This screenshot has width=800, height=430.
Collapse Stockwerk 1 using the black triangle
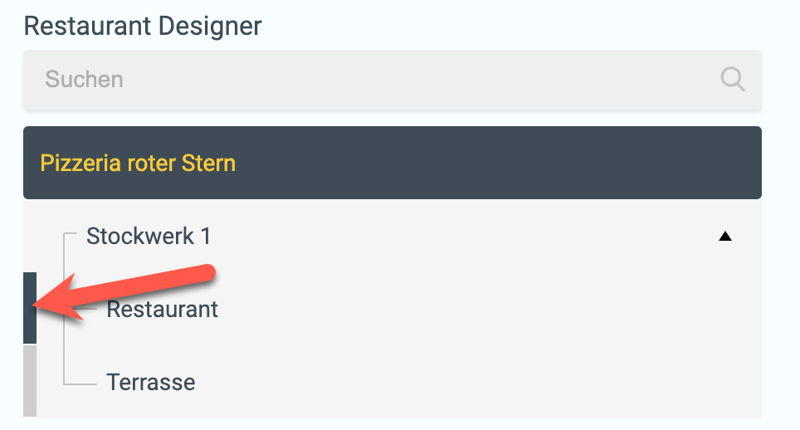(x=725, y=237)
